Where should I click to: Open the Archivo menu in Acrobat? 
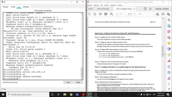(x=89, y=5)
